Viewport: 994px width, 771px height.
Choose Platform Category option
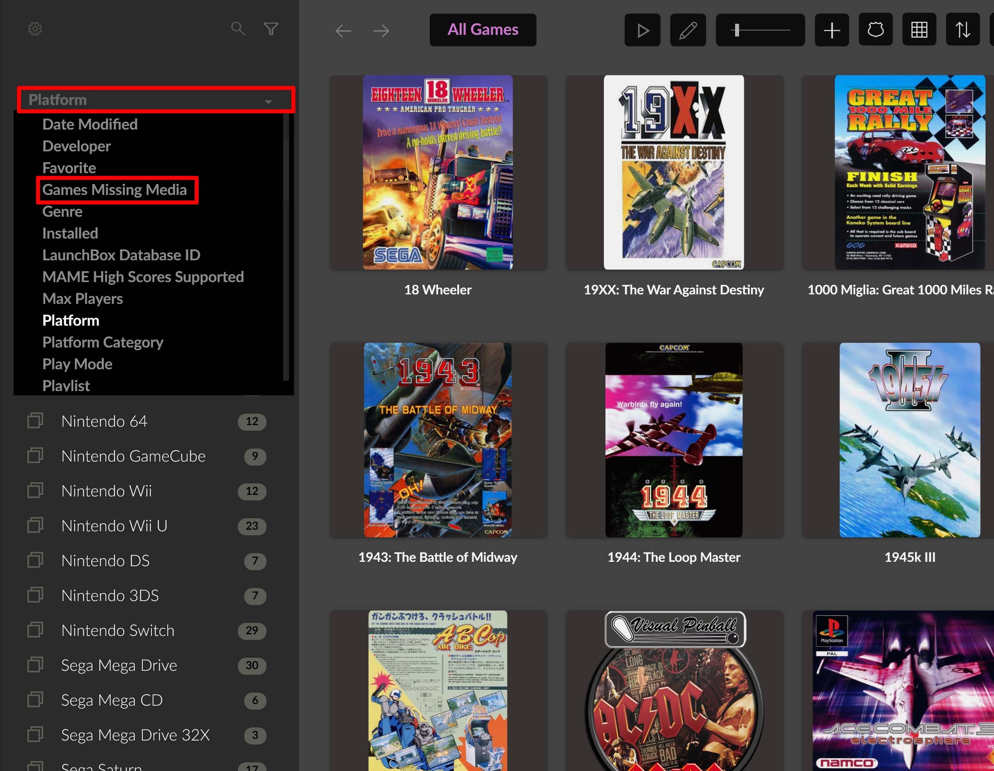[x=102, y=342]
